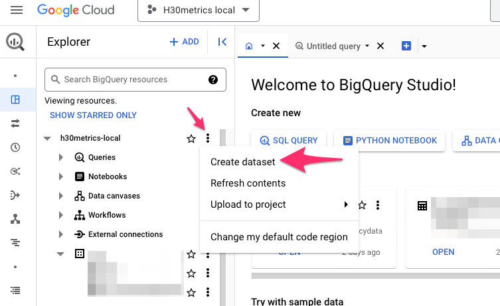This screenshot has height=306, width=500.
Task: Open the H30metrics local project selector
Action: pos(199,11)
